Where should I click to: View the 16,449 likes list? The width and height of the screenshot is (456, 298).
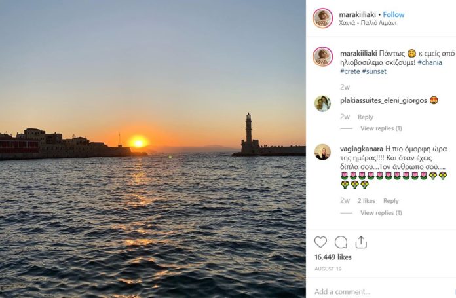click(x=333, y=257)
